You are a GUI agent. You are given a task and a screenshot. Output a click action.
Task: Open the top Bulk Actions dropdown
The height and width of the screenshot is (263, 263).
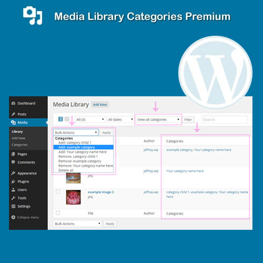point(76,133)
